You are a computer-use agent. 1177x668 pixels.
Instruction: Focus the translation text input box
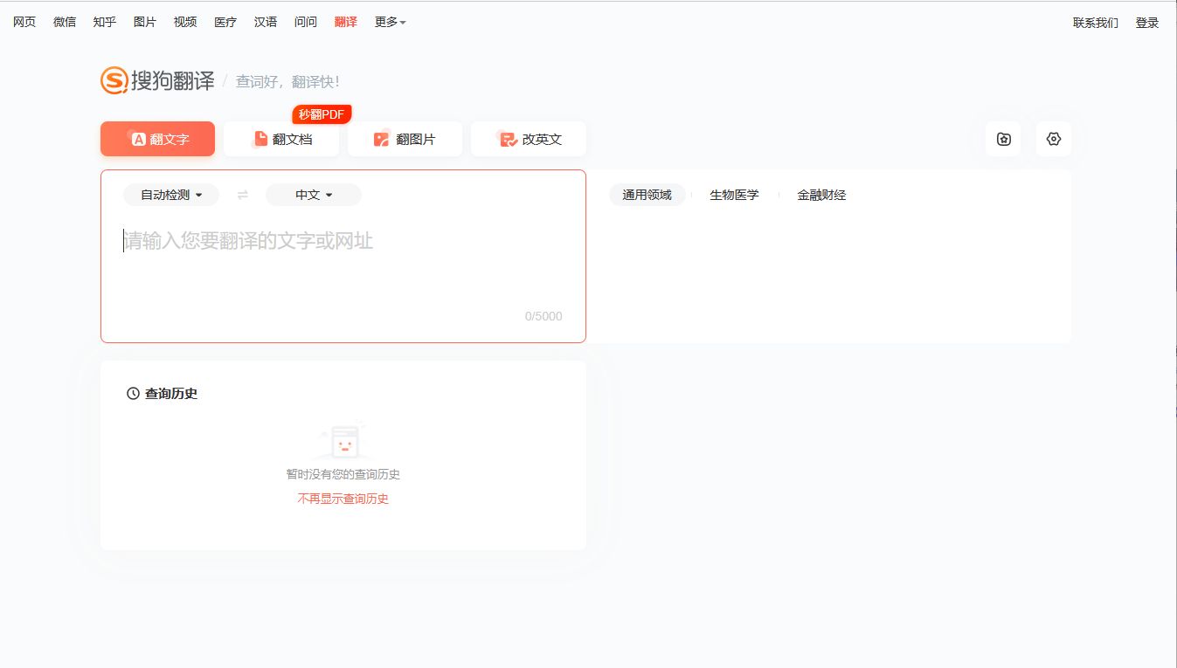pyautogui.click(x=343, y=256)
